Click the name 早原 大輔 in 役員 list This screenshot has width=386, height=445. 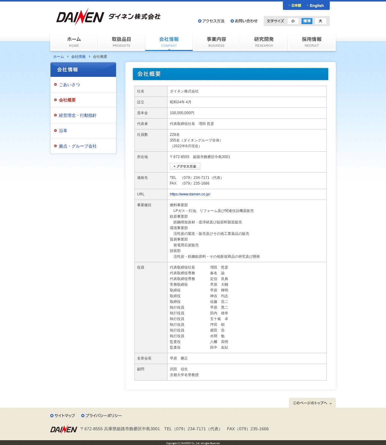tap(219, 285)
